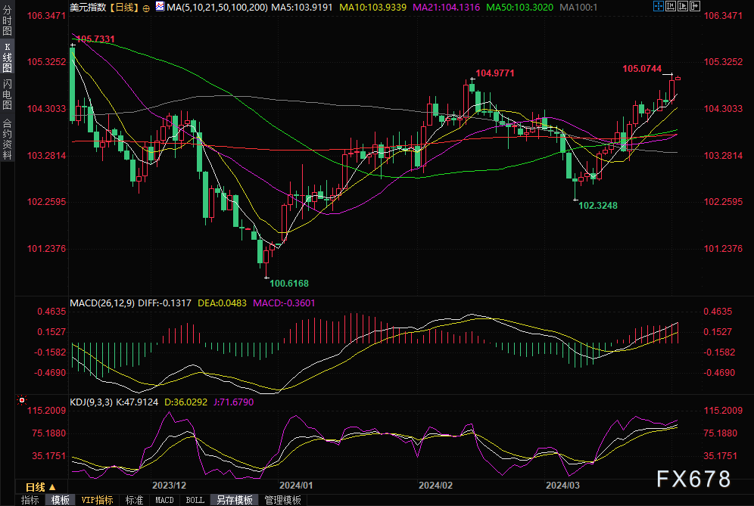Apply the MACD template button
The width and height of the screenshot is (754, 506).
164,500
